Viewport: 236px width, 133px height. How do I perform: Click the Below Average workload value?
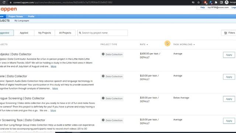pos(181,98)
